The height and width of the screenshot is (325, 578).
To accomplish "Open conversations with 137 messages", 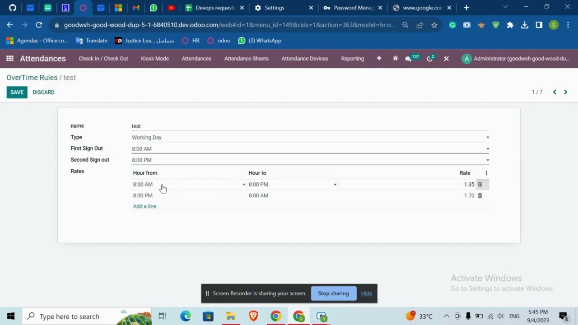I will click(412, 58).
